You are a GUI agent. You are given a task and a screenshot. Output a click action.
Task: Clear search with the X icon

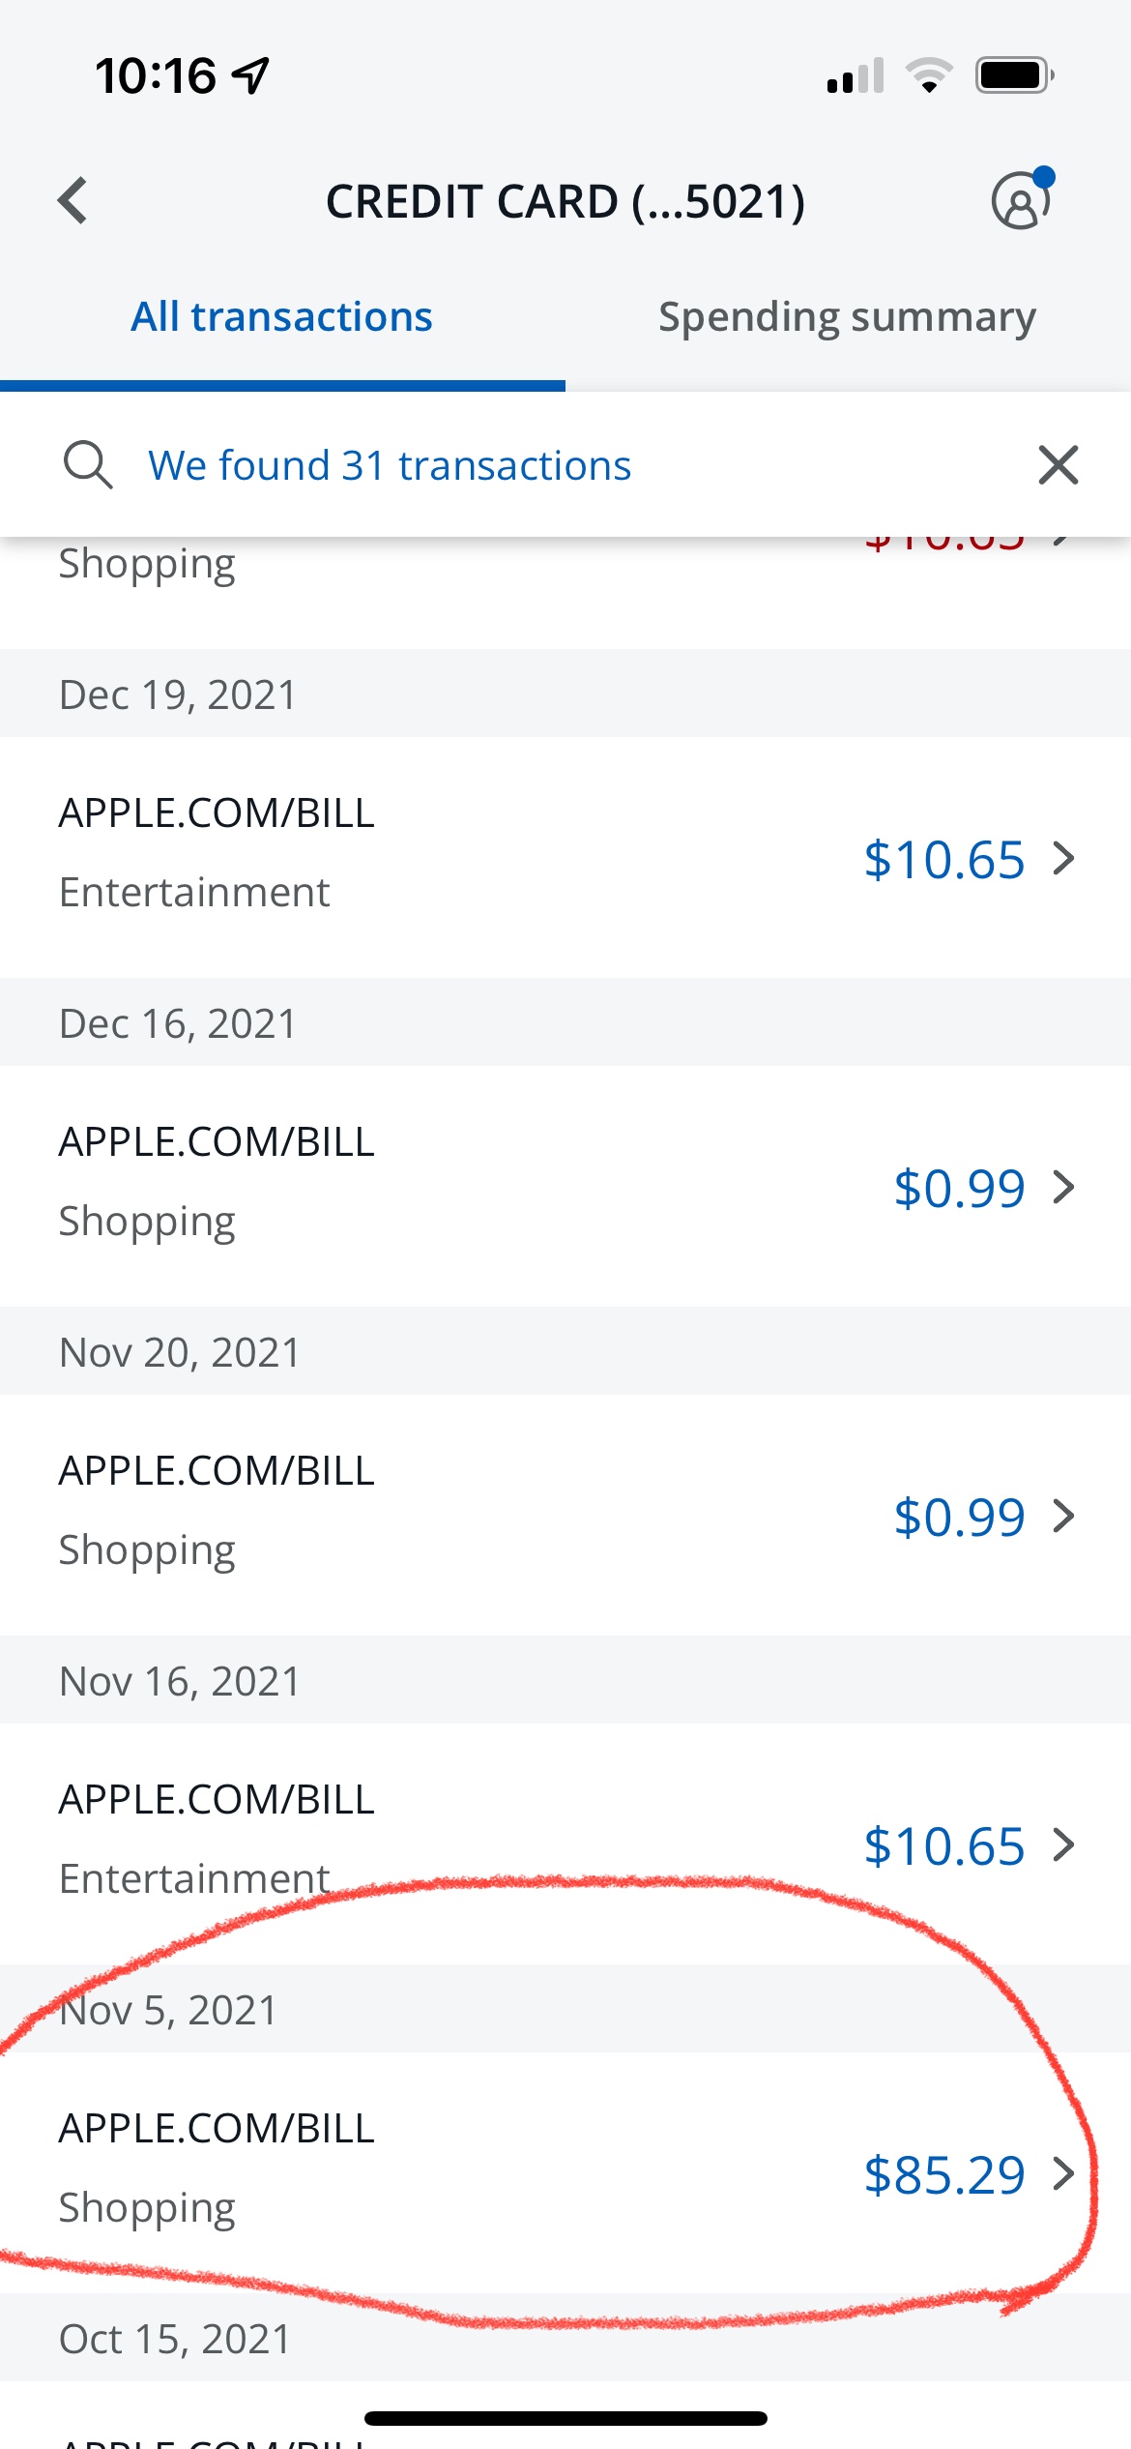pyautogui.click(x=1058, y=465)
